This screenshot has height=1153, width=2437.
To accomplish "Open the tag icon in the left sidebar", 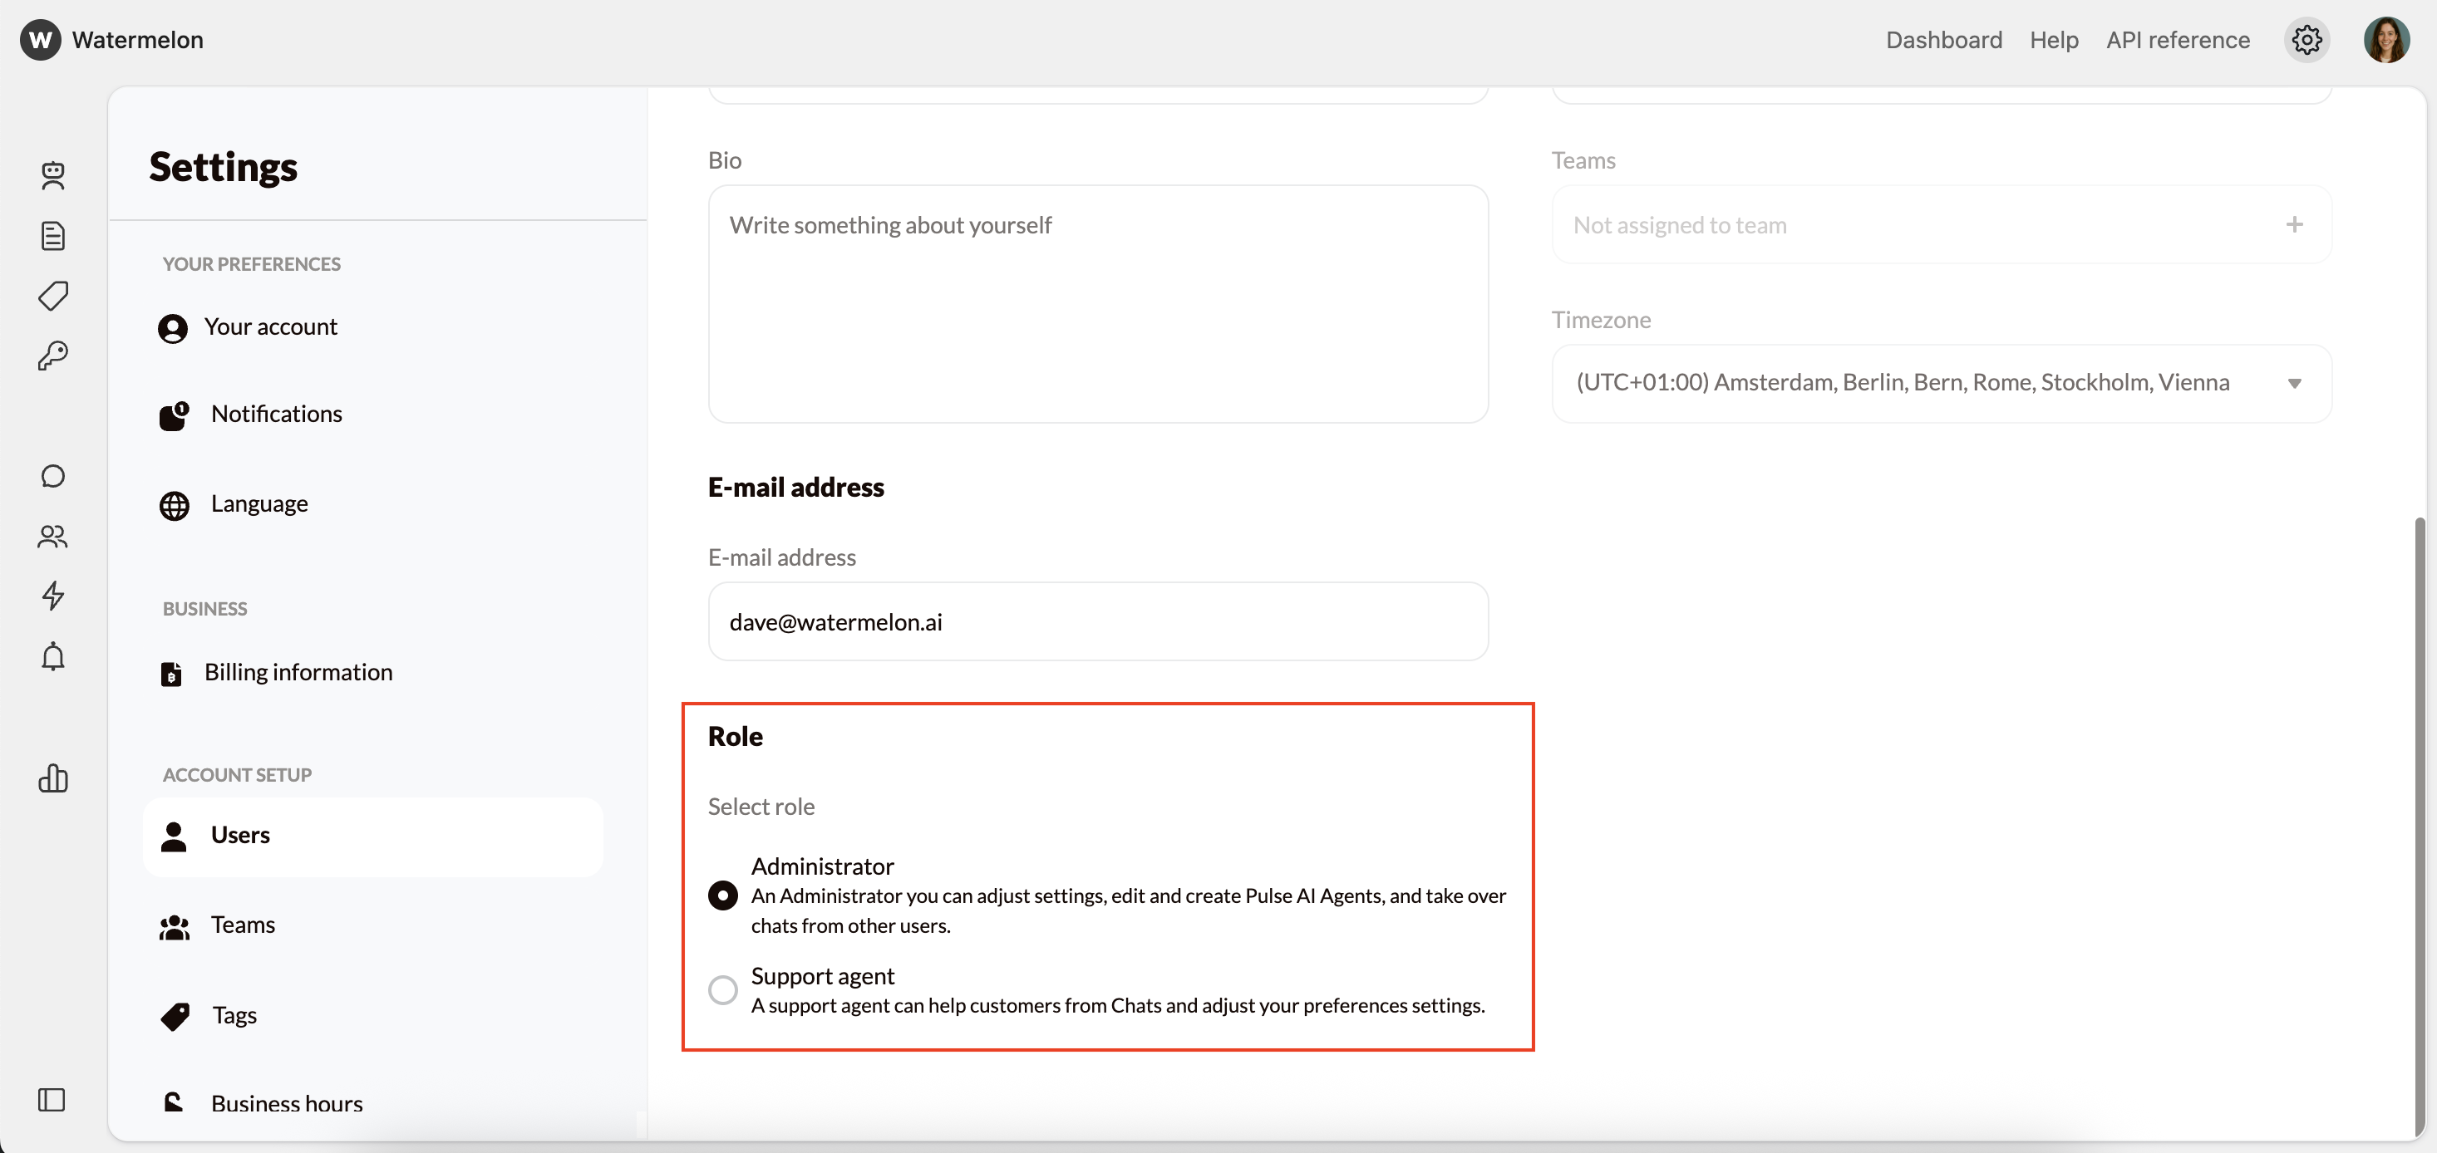I will click(53, 296).
